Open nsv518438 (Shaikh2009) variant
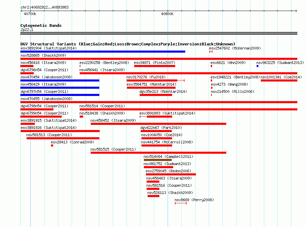 [x=102, y=113]
